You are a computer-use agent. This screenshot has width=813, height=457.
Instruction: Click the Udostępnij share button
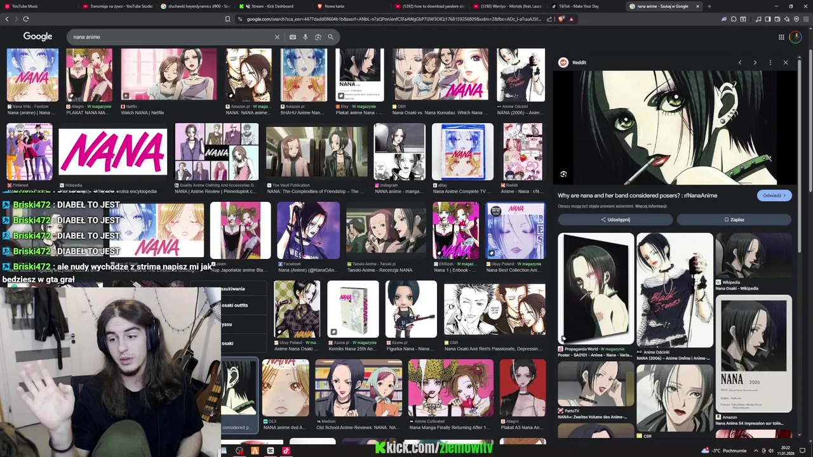point(615,220)
